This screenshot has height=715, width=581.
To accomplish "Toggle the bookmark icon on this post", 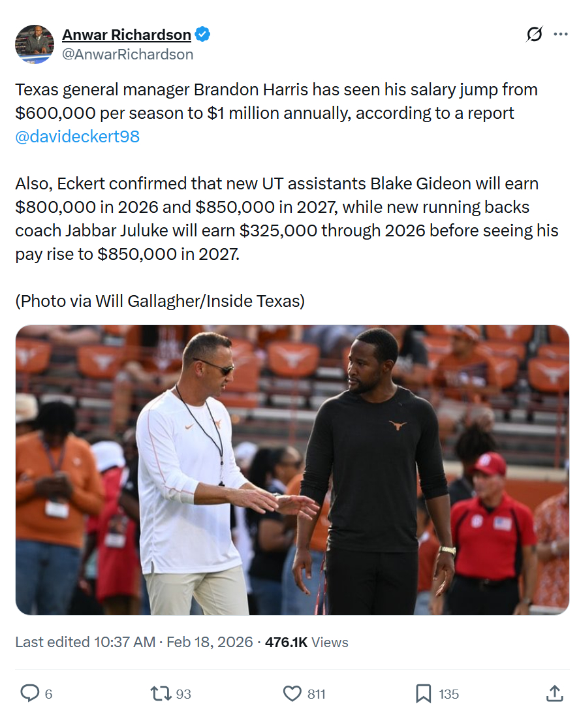I will coord(424,693).
